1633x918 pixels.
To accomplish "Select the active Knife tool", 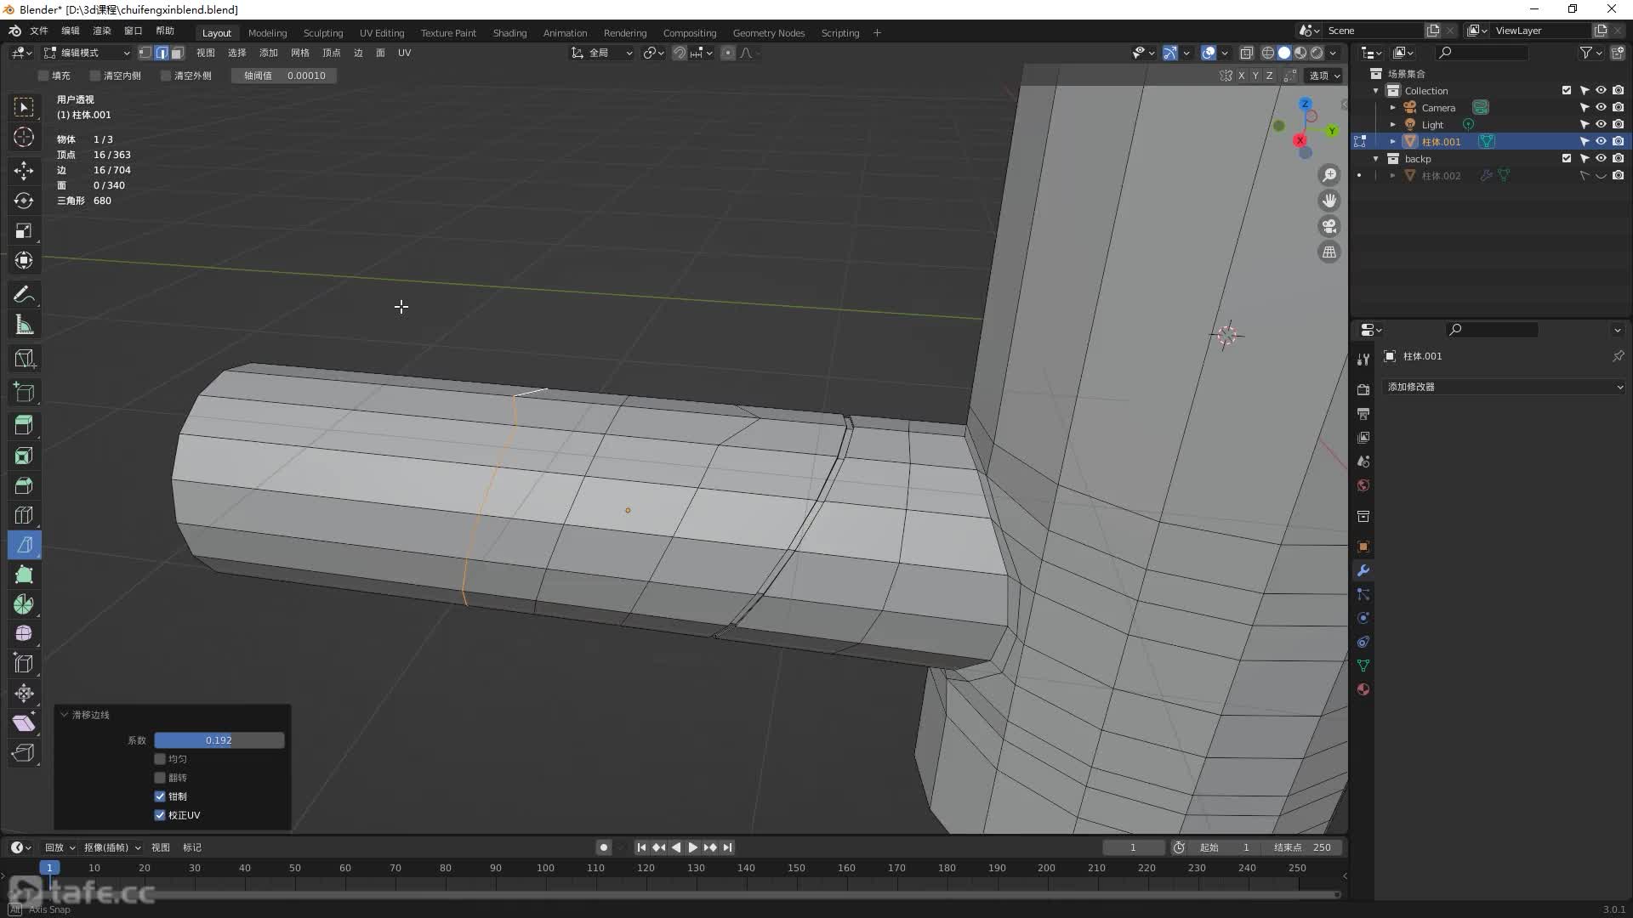I will click(x=24, y=545).
